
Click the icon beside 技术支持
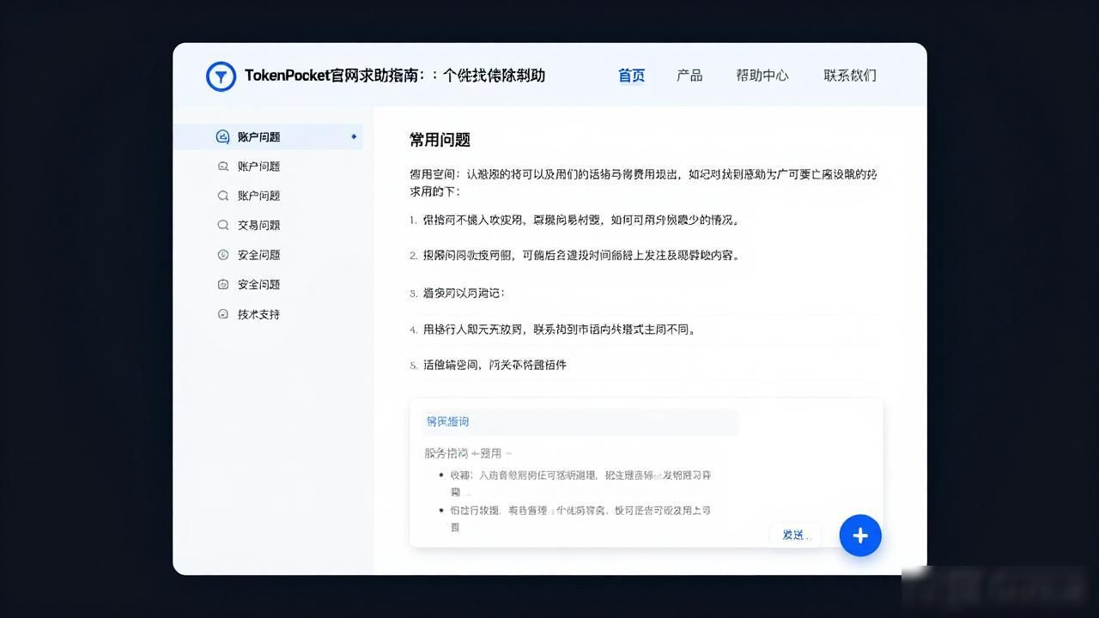point(222,314)
